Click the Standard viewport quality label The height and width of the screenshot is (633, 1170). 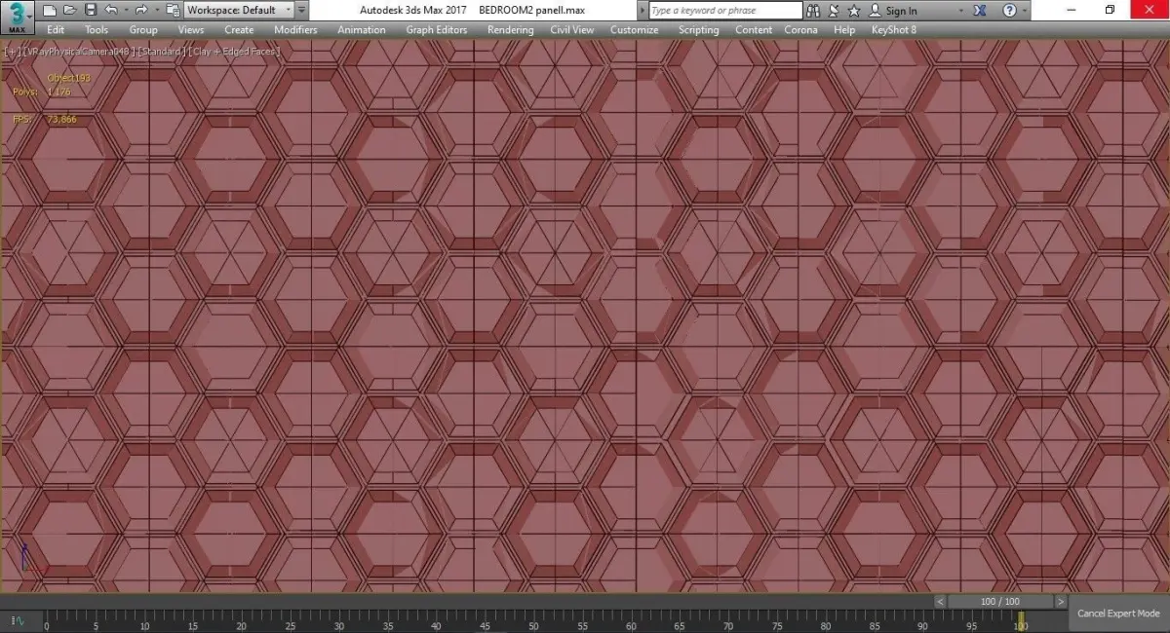pyautogui.click(x=160, y=51)
